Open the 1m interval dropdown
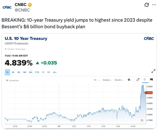 (97, 80)
